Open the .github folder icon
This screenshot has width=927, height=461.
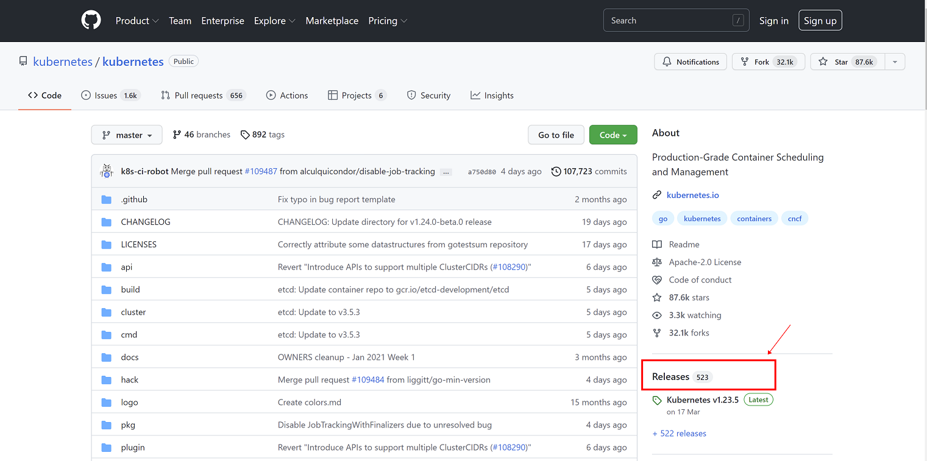point(107,200)
